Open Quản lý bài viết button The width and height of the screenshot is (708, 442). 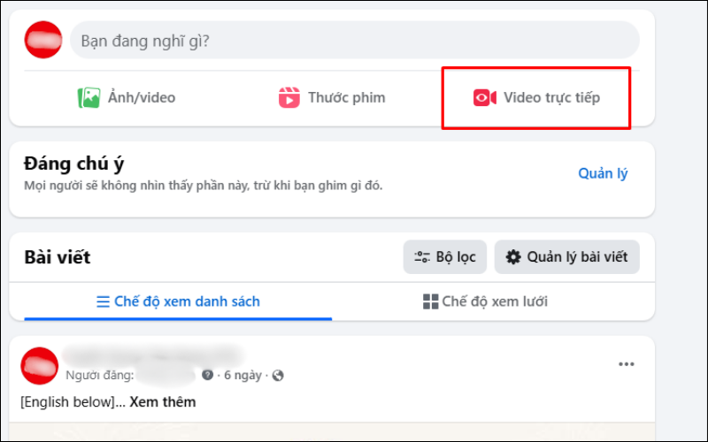[x=566, y=256]
